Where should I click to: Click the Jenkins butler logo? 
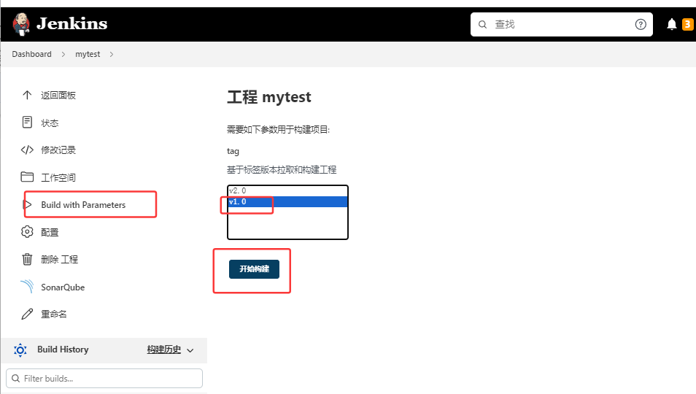21,24
